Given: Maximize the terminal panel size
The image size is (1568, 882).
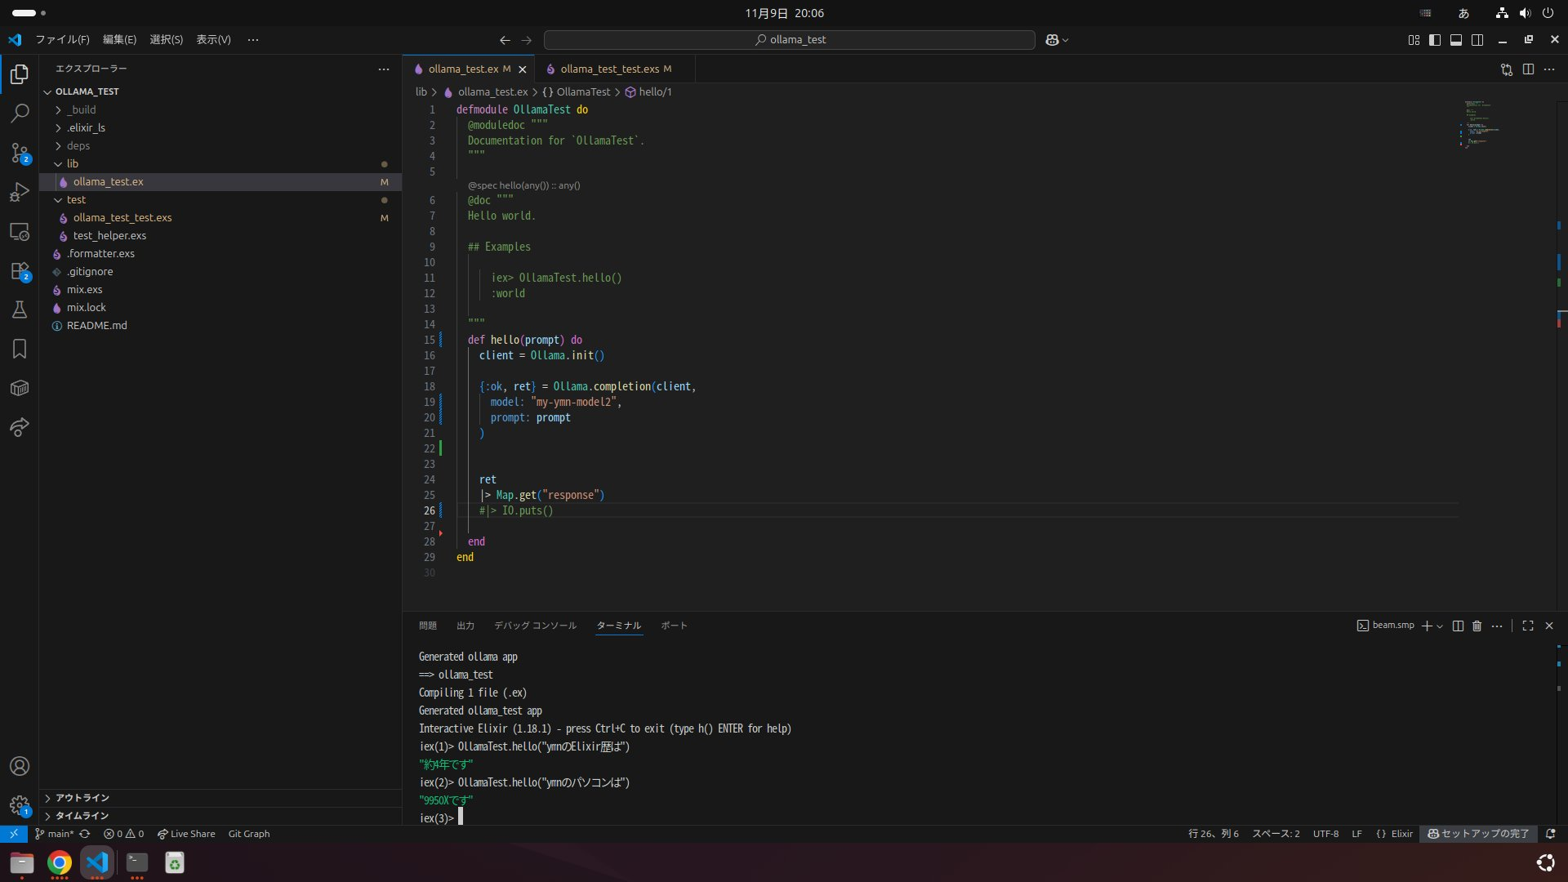Looking at the screenshot, I should 1528,626.
